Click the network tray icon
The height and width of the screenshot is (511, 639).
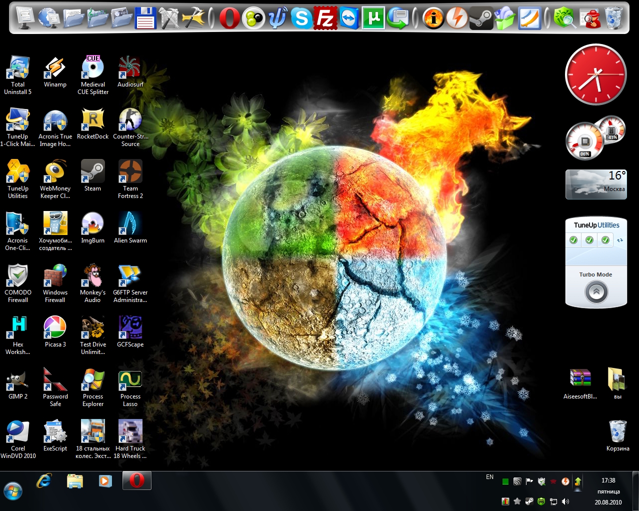tap(553, 501)
